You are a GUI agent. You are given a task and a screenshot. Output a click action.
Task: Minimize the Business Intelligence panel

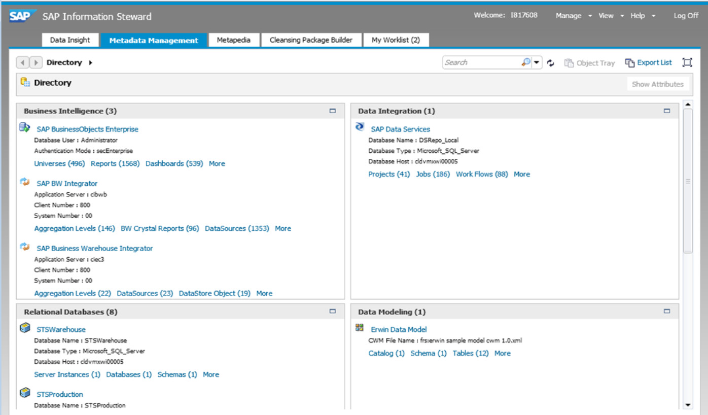333,111
